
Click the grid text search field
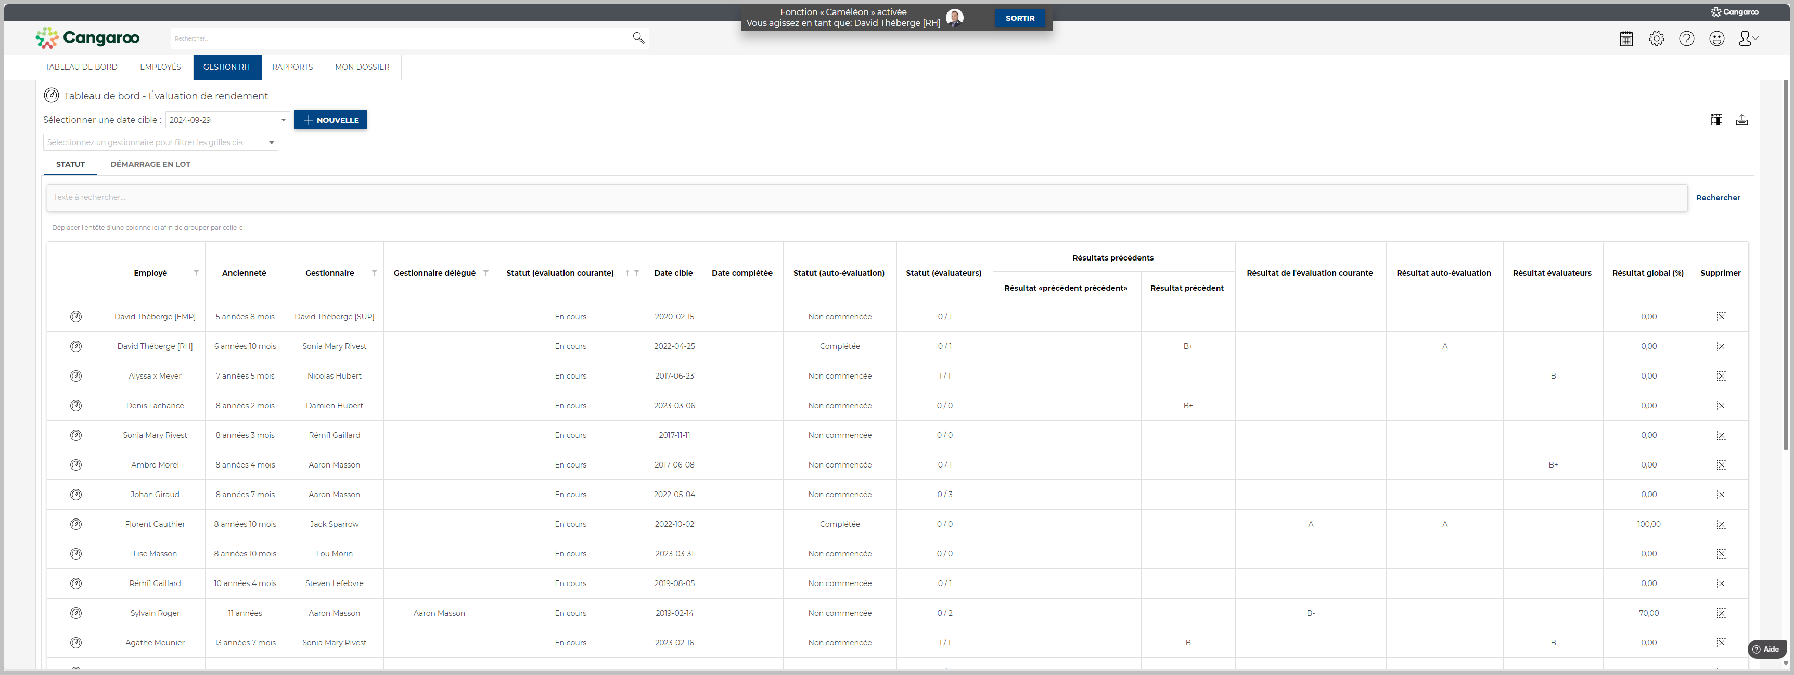866,198
